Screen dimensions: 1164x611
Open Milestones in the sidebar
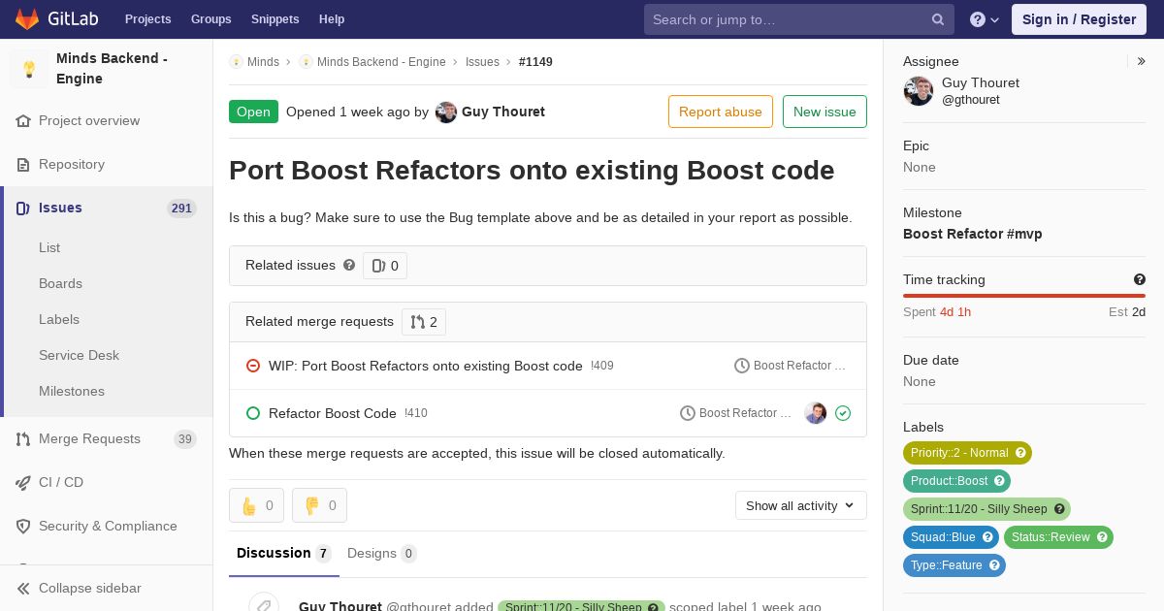click(72, 392)
